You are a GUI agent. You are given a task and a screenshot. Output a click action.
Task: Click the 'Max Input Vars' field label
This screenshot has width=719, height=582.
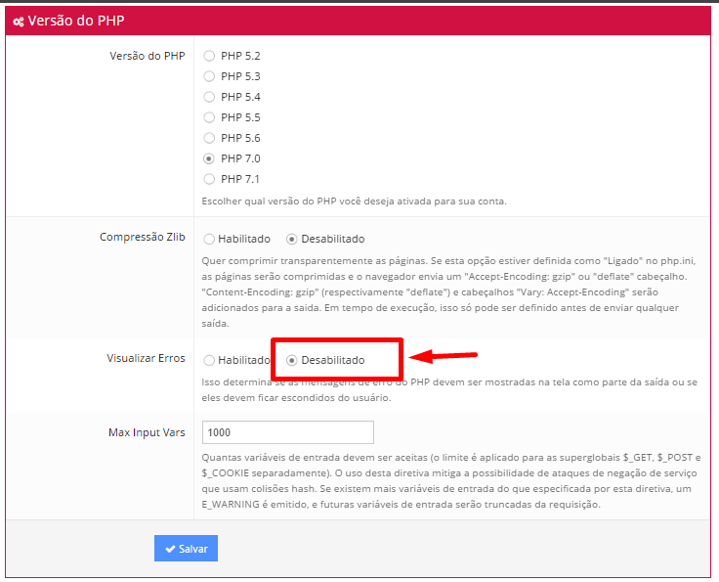tap(147, 431)
